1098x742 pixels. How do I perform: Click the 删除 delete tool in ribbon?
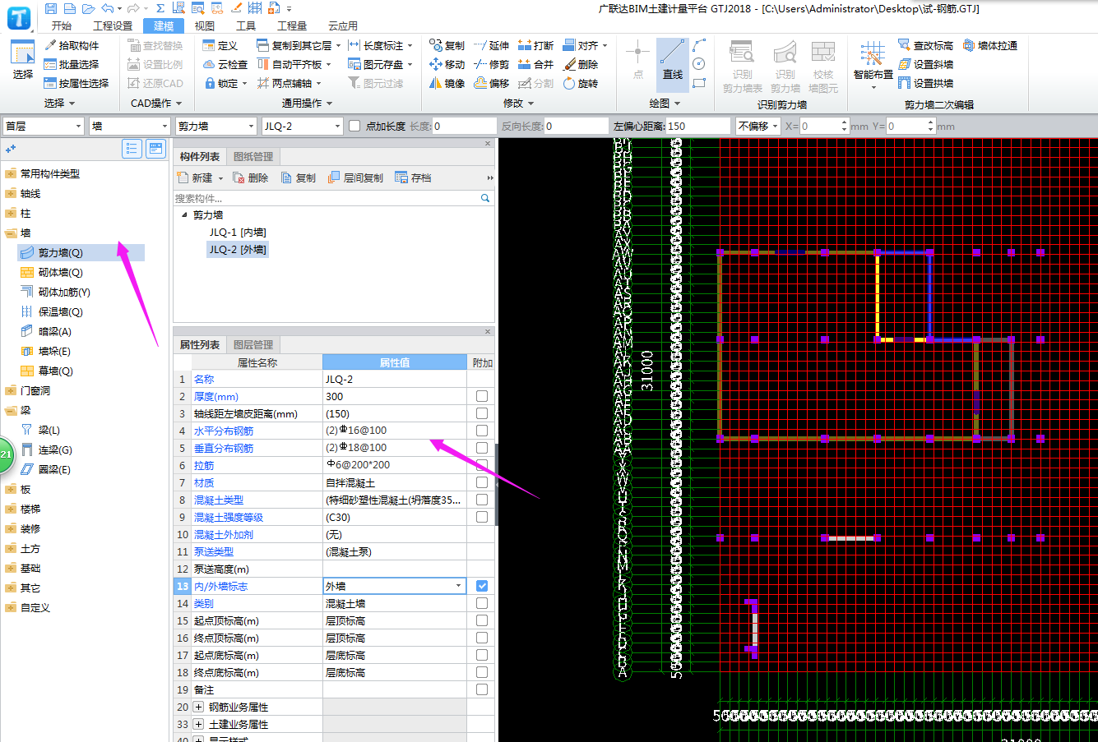click(x=580, y=64)
